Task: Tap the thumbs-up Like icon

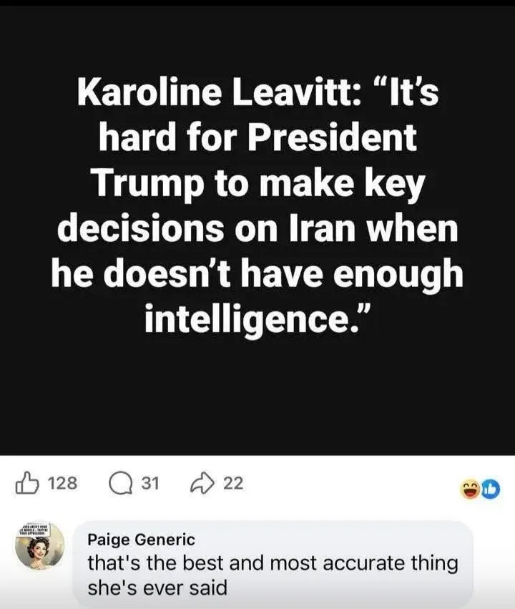Action: (x=26, y=483)
